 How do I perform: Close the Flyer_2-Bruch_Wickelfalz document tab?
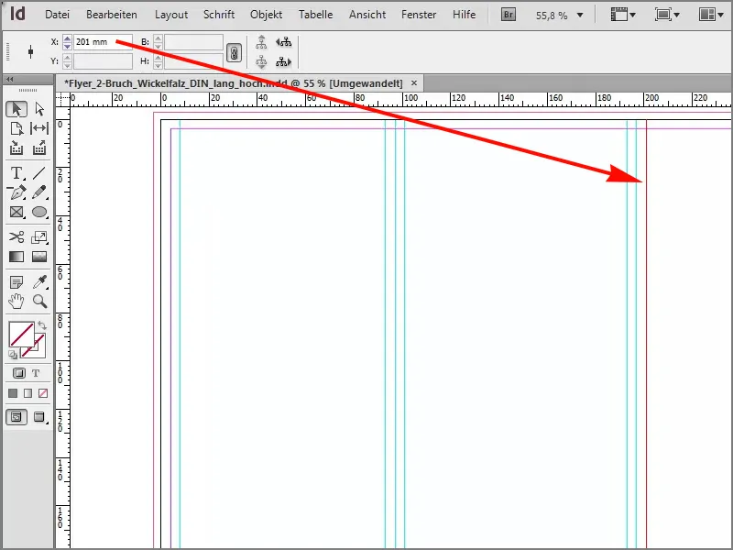pos(414,83)
